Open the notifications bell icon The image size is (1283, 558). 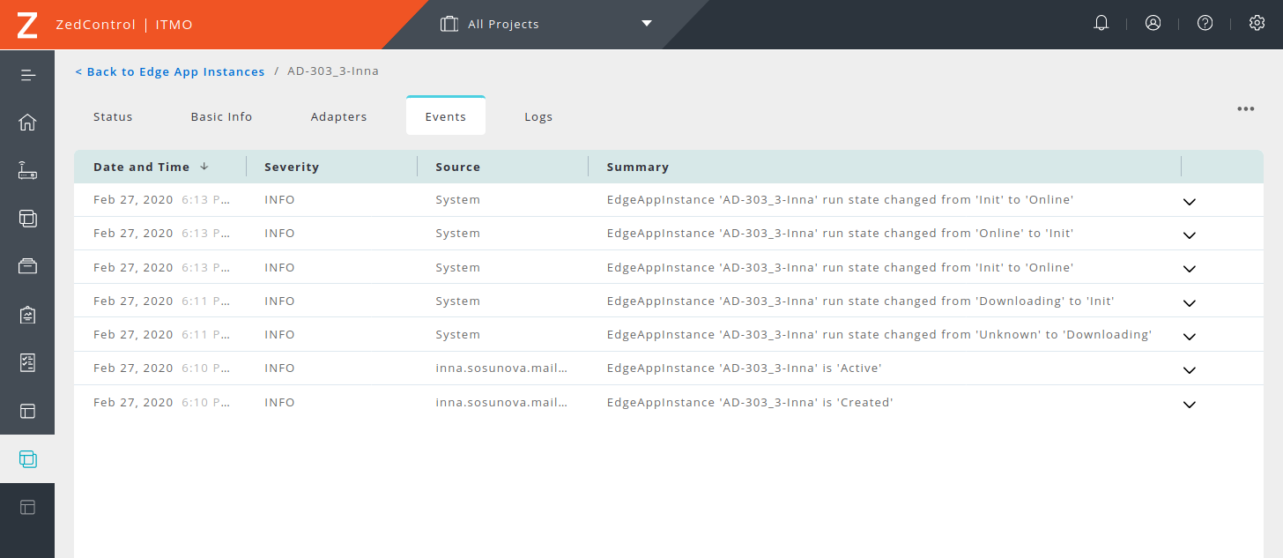click(x=1101, y=24)
